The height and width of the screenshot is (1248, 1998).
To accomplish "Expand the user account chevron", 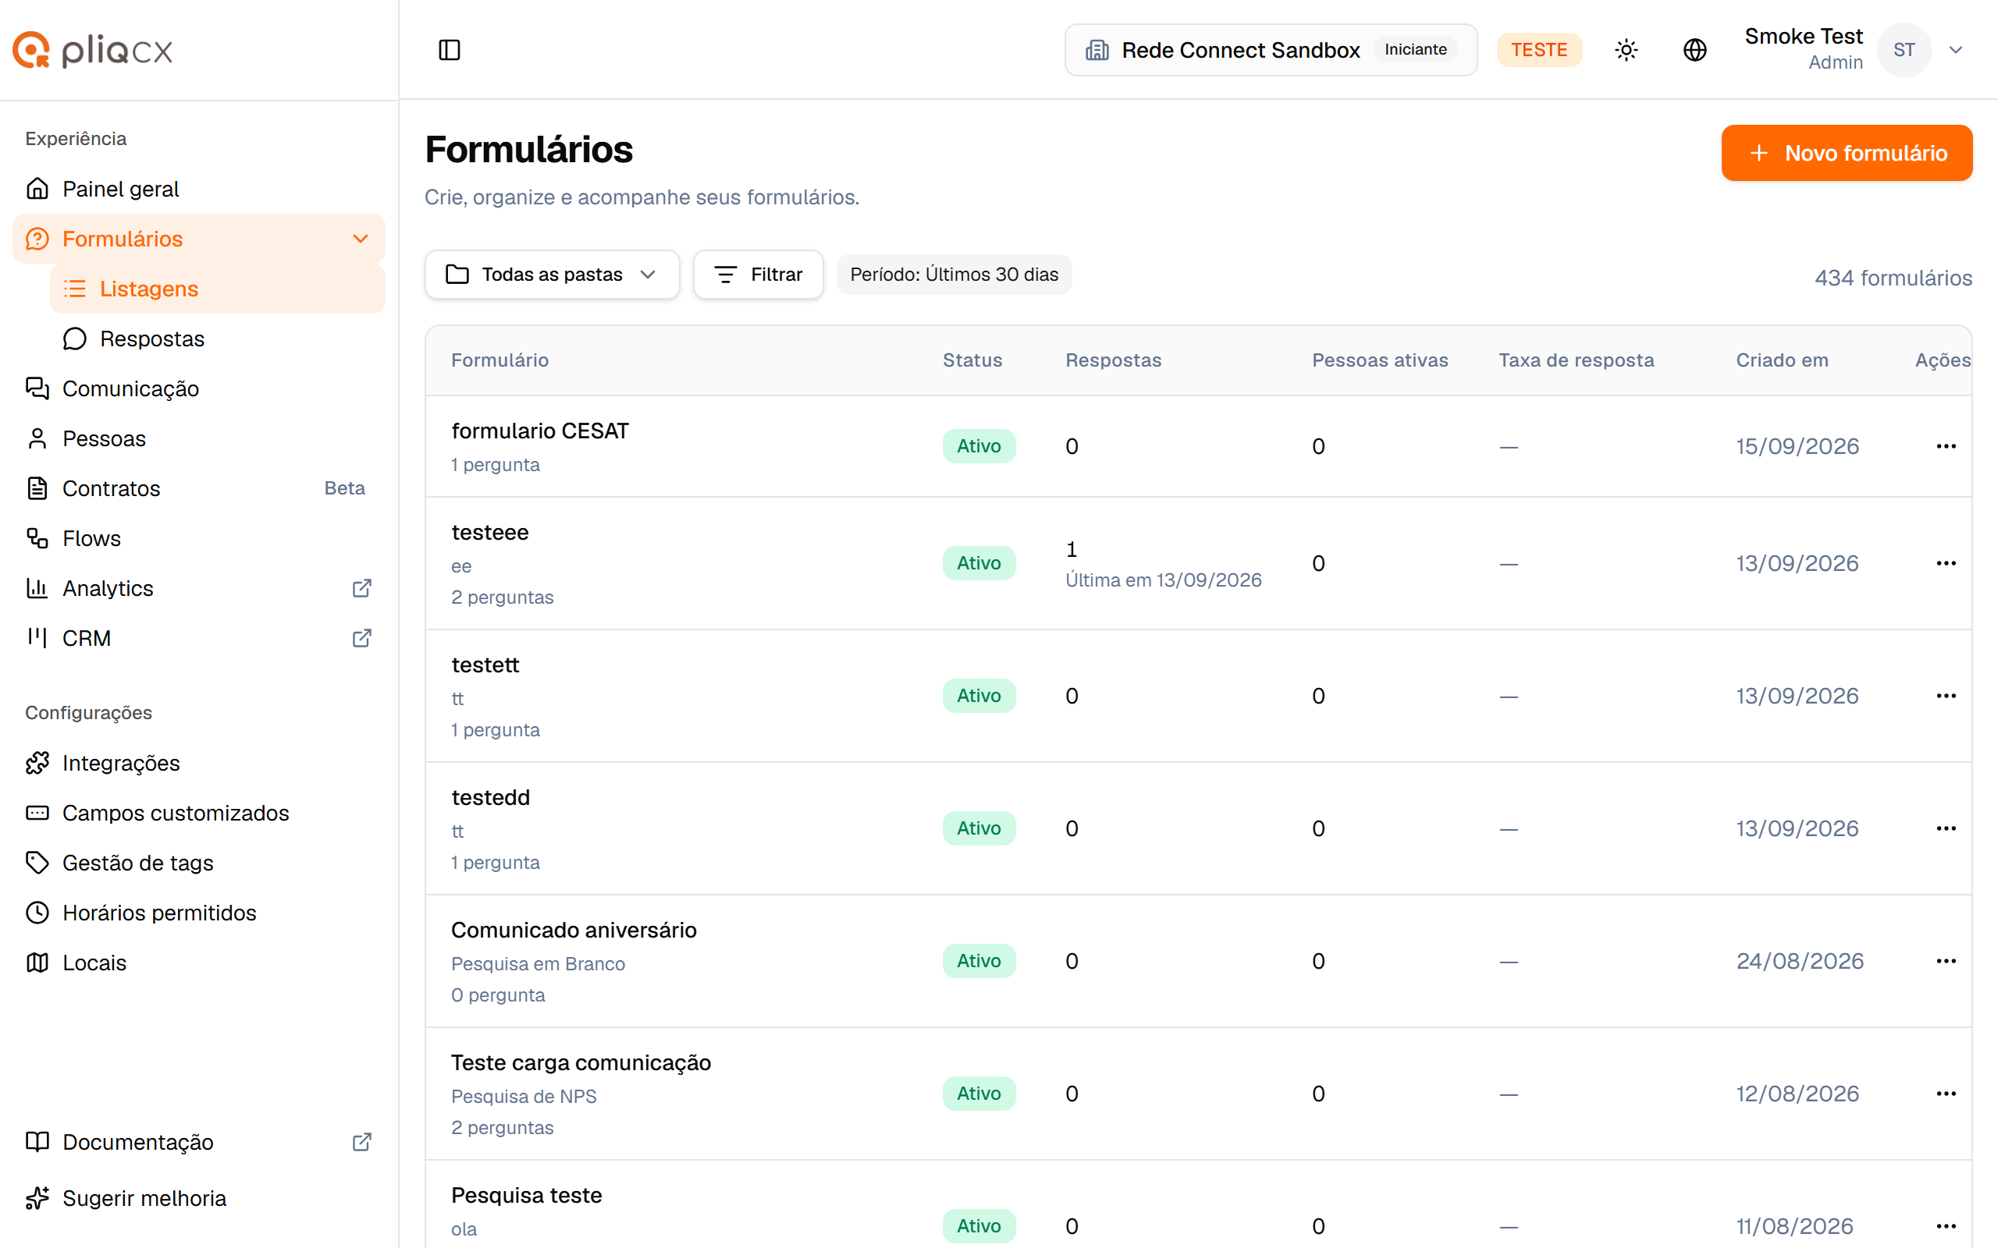I will tap(1955, 49).
